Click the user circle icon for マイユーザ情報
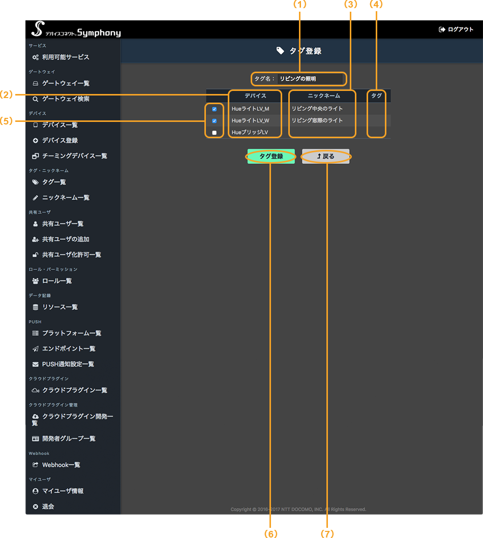 pyautogui.click(x=36, y=491)
